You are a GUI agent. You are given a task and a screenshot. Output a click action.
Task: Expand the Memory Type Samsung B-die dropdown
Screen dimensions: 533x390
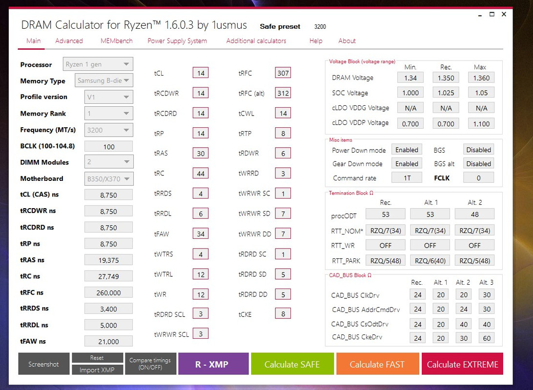click(103, 80)
